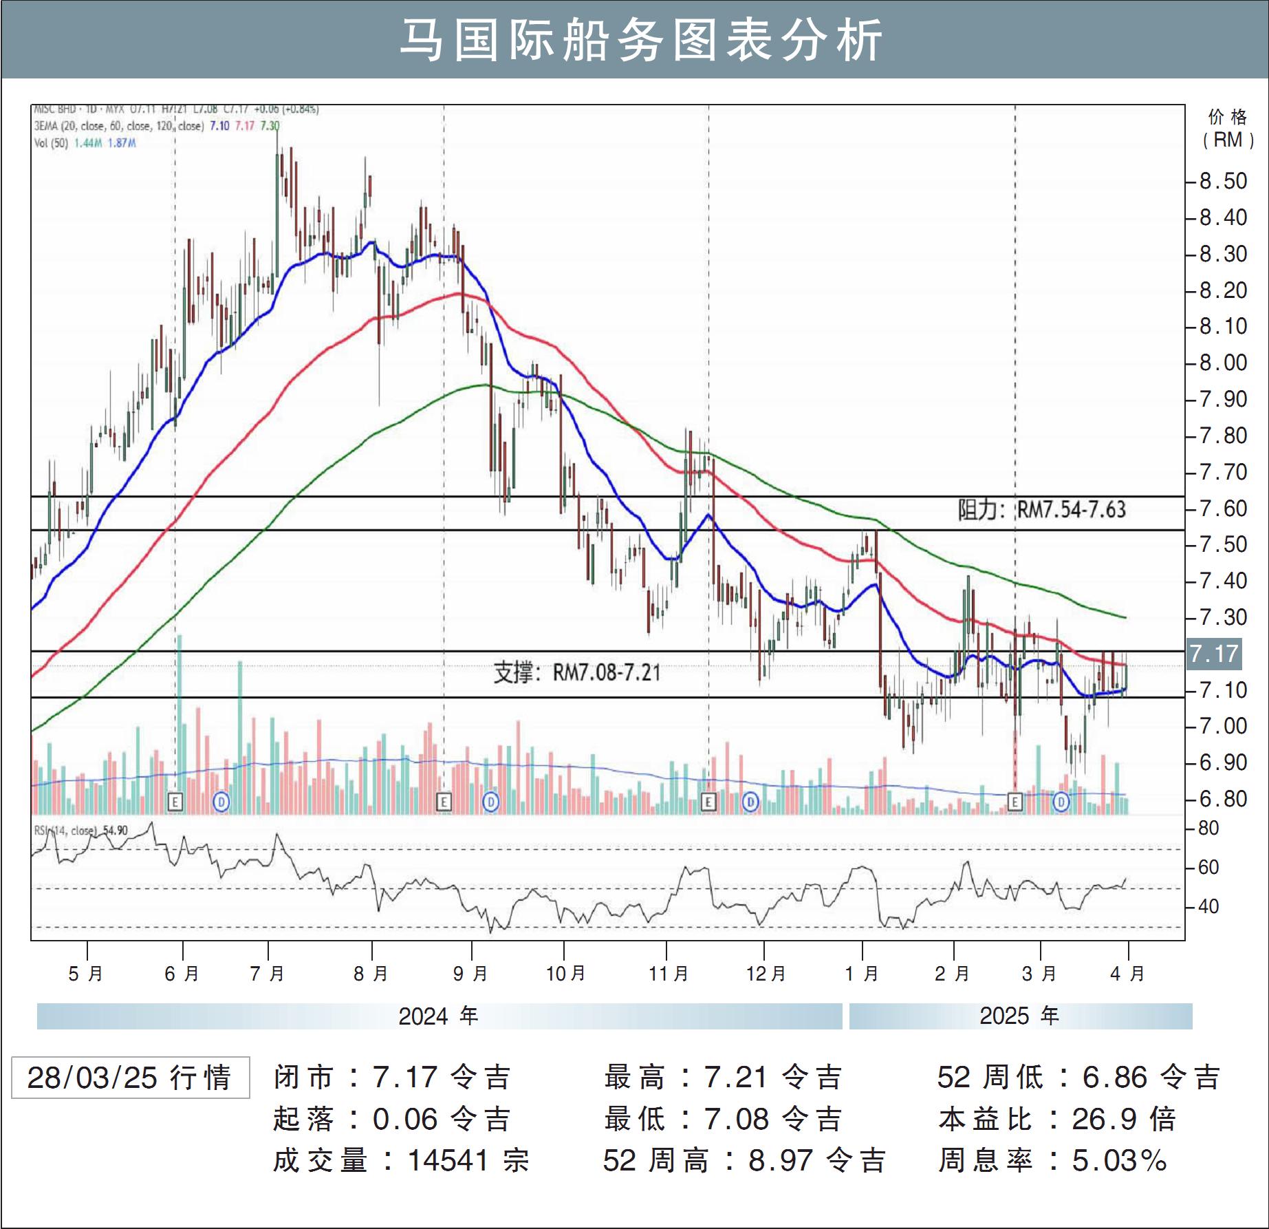
Task: Click the 9 月 month axis label
Action: [471, 974]
